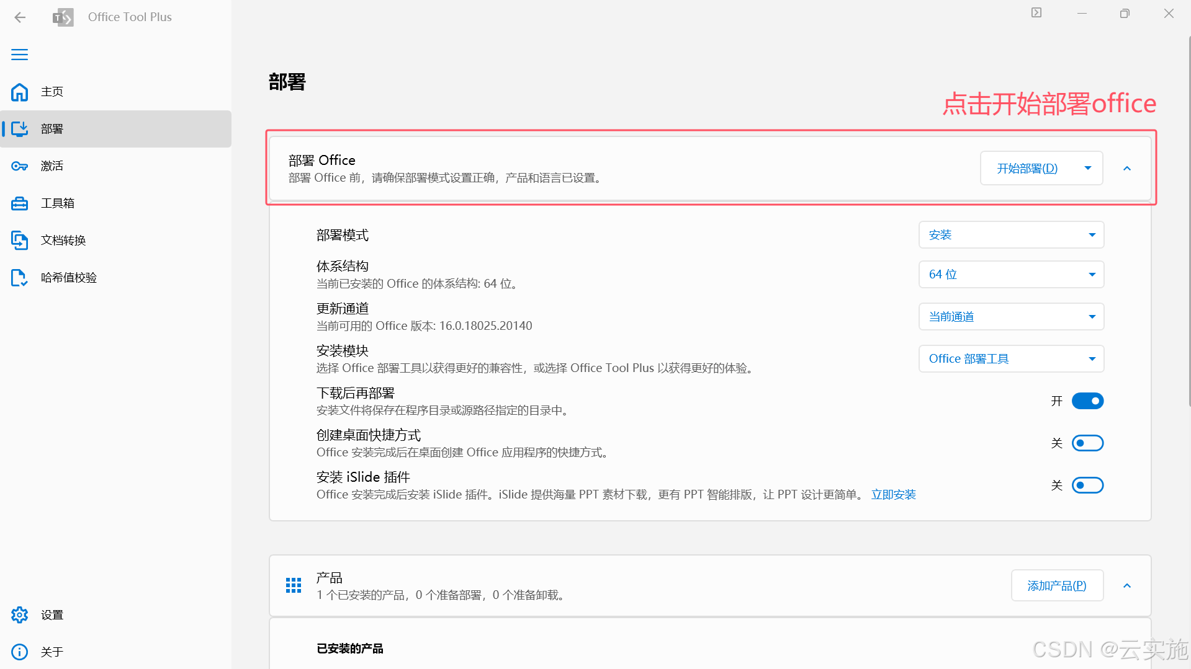Collapse the 部署 Office section chevron

click(x=1127, y=169)
